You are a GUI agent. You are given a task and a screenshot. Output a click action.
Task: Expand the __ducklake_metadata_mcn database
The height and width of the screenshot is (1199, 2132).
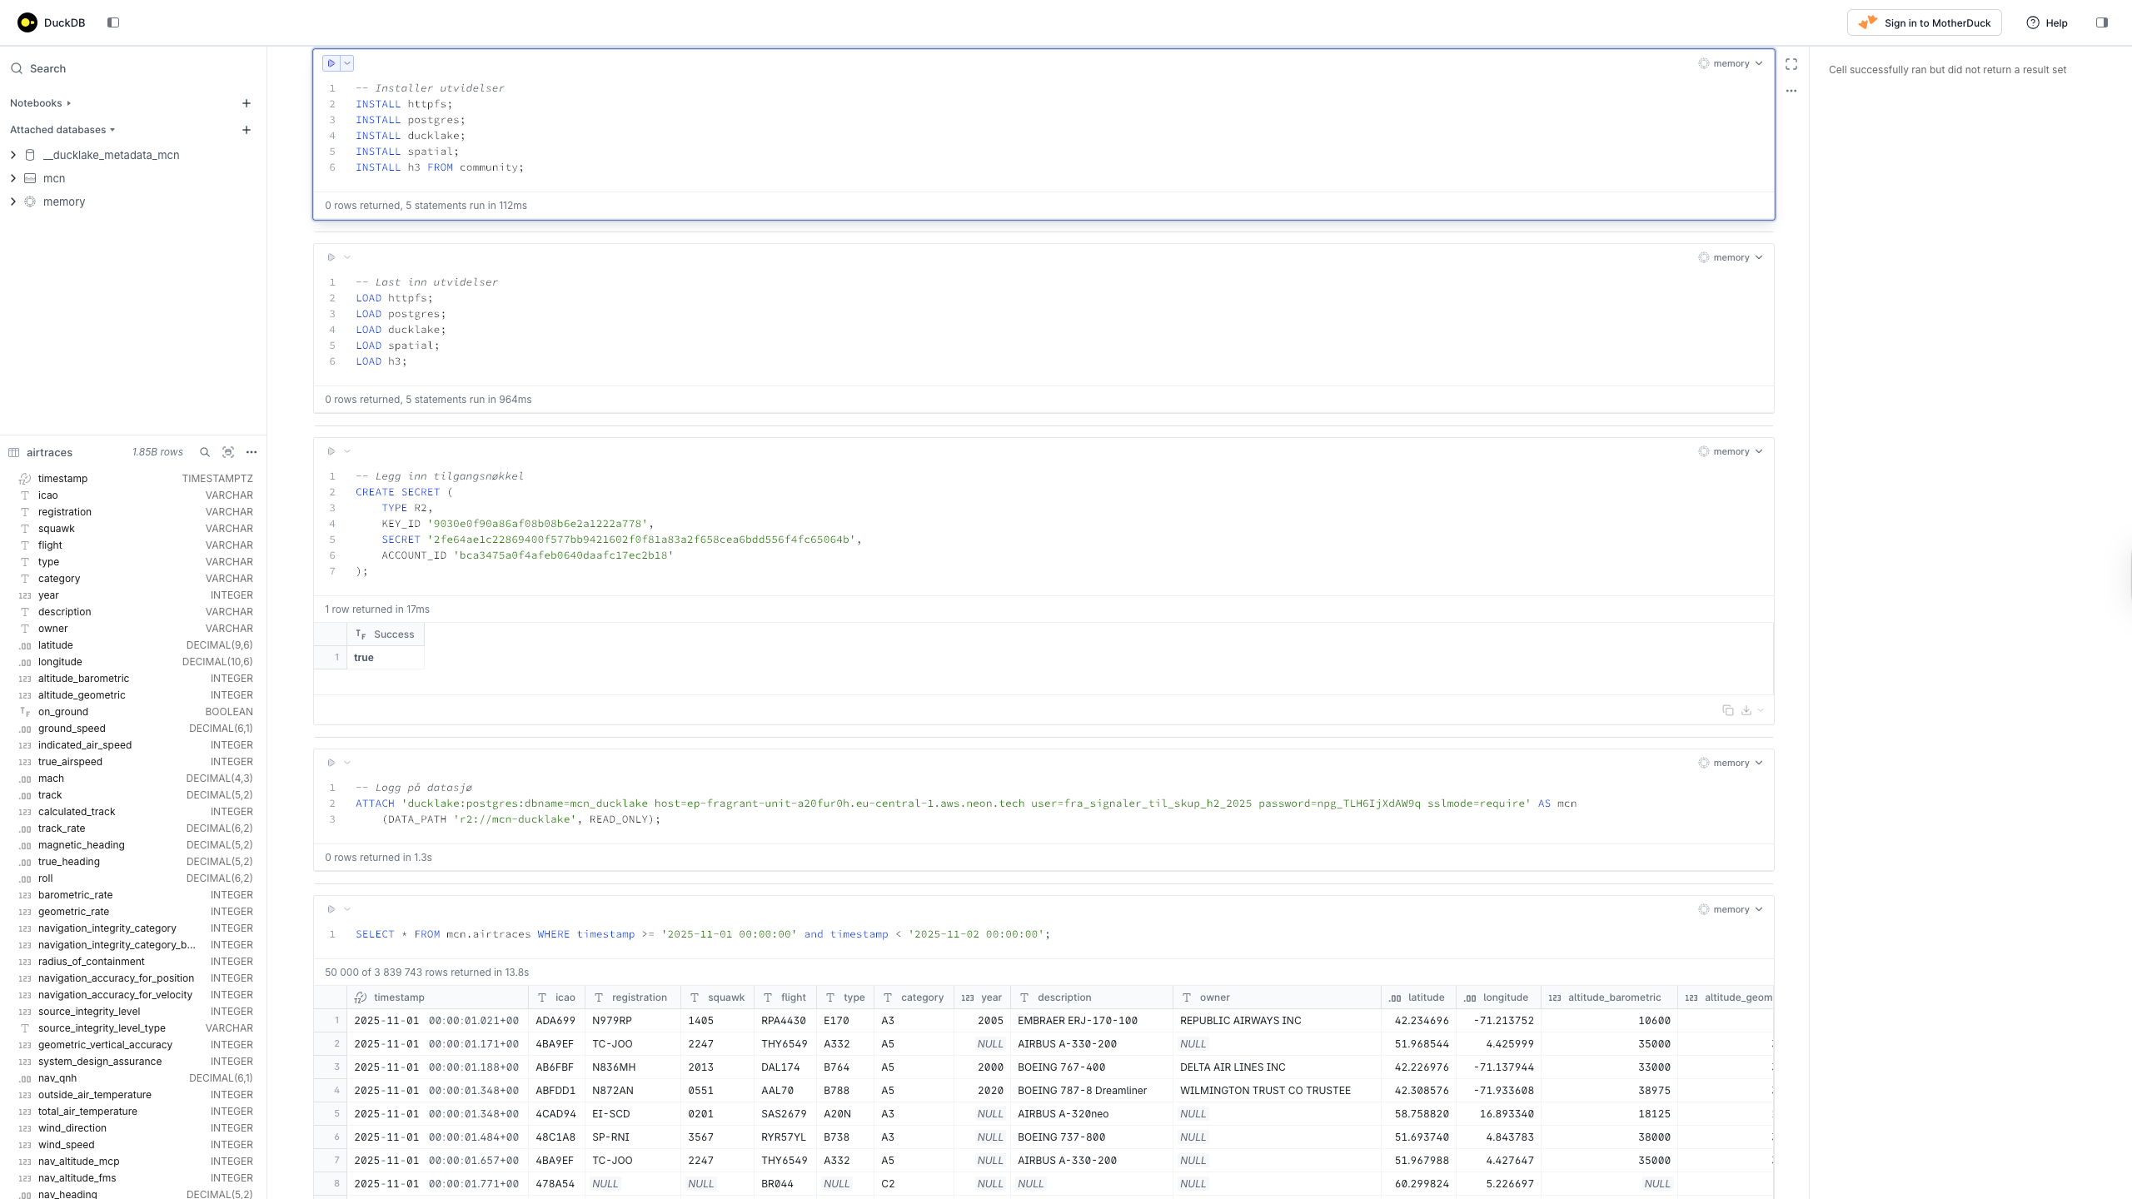pyautogui.click(x=13, y=155)
